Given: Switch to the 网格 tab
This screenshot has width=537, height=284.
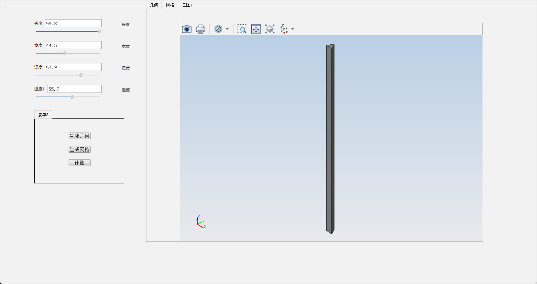Looking at the screenshot, I should point(170,5).
